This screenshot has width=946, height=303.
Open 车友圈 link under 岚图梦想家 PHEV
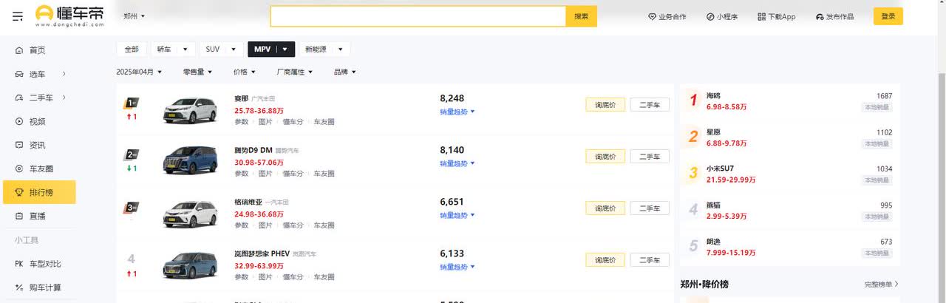coord(324,277)
